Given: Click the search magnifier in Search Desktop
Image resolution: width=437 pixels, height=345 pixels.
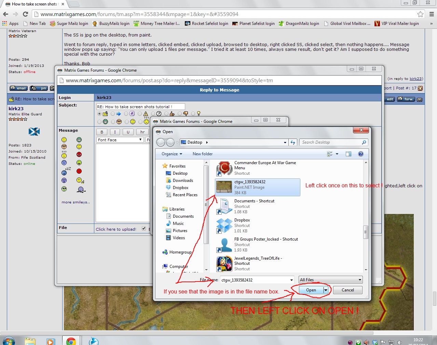Looking at the screenshot, I should tap(364, 142).
